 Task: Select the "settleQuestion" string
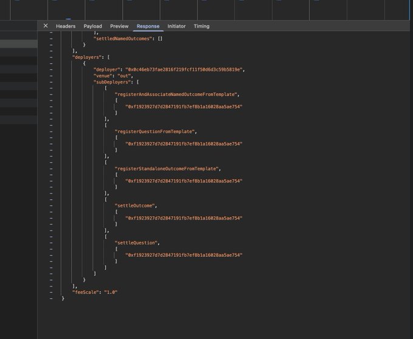[136, 243]
